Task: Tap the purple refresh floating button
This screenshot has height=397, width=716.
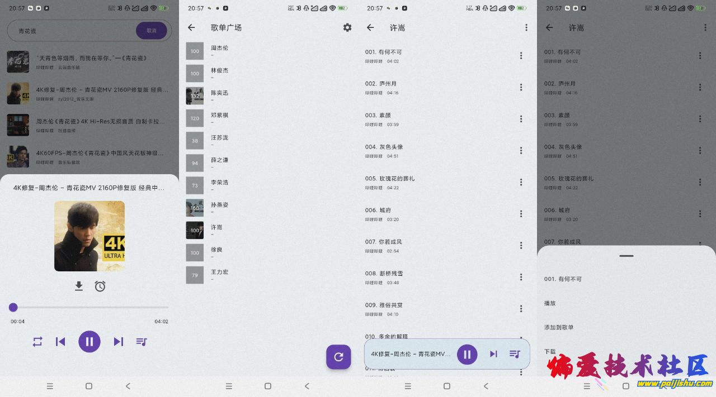Action: [x=338, y=357]
